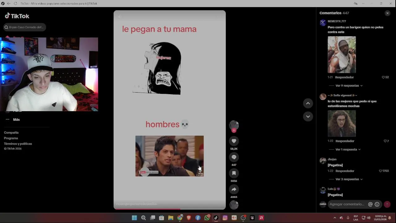Open the emoji picker in comment box
This screenshot has height=223, width=396.
(377, 204)
